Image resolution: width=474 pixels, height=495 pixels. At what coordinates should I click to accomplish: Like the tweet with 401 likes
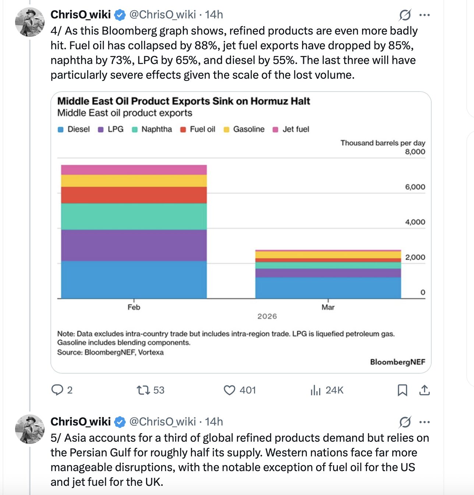pyautogui.click(x=229, y=390)
